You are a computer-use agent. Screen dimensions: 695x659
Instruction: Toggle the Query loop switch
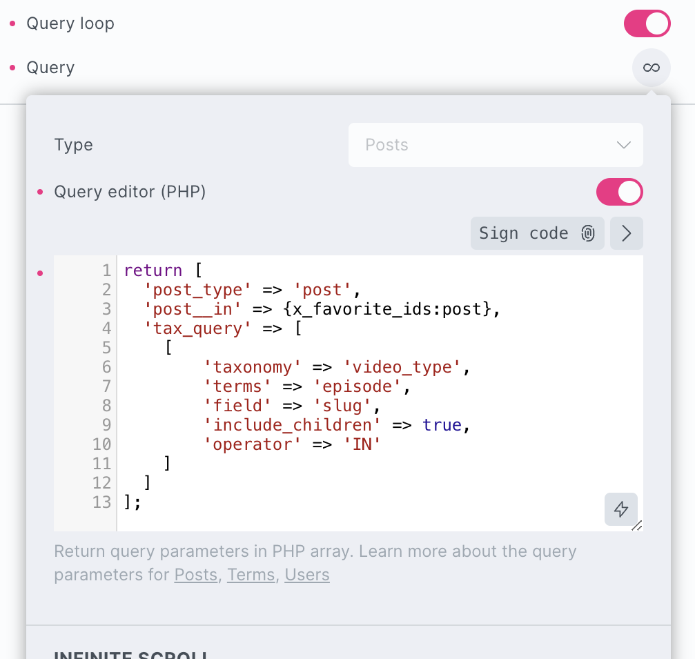[x=647, y=23]
